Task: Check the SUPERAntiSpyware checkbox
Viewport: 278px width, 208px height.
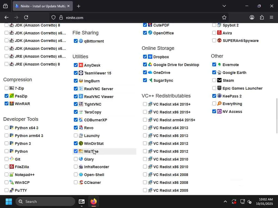Action: [214, 41]
